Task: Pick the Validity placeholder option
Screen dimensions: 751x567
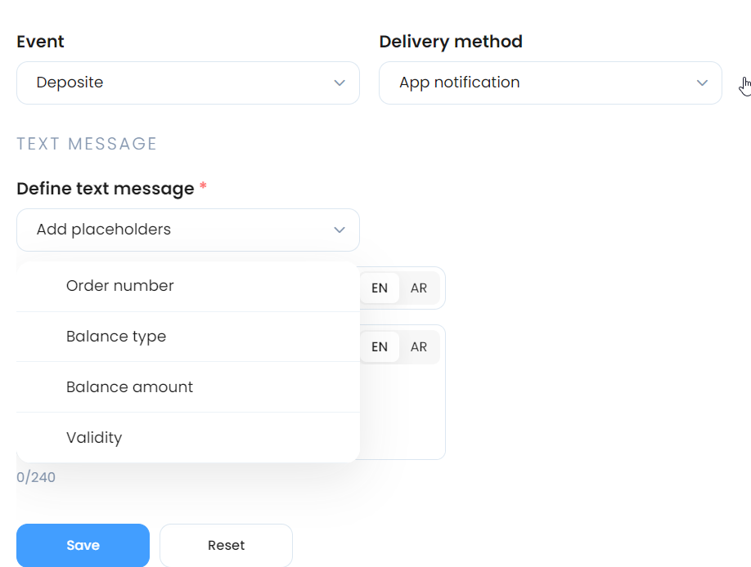Action: coord(188,437)
